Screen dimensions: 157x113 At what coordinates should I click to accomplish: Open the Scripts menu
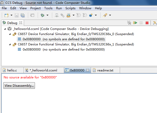coord(70,8)
